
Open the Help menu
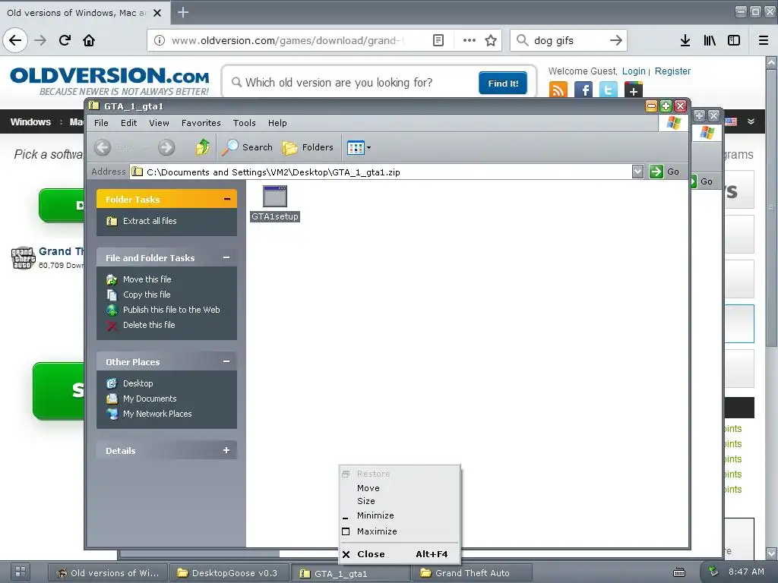[x=277, y=123]
